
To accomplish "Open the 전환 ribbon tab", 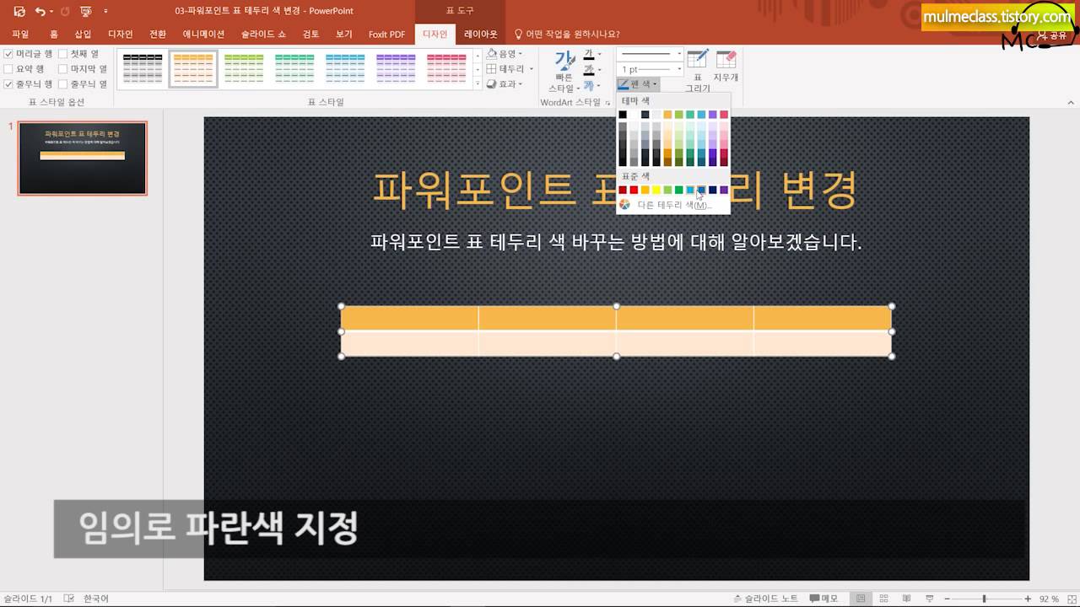I will coord(158,35).
